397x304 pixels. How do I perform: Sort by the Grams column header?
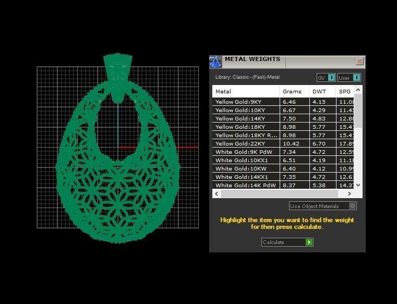coord(294,91)
